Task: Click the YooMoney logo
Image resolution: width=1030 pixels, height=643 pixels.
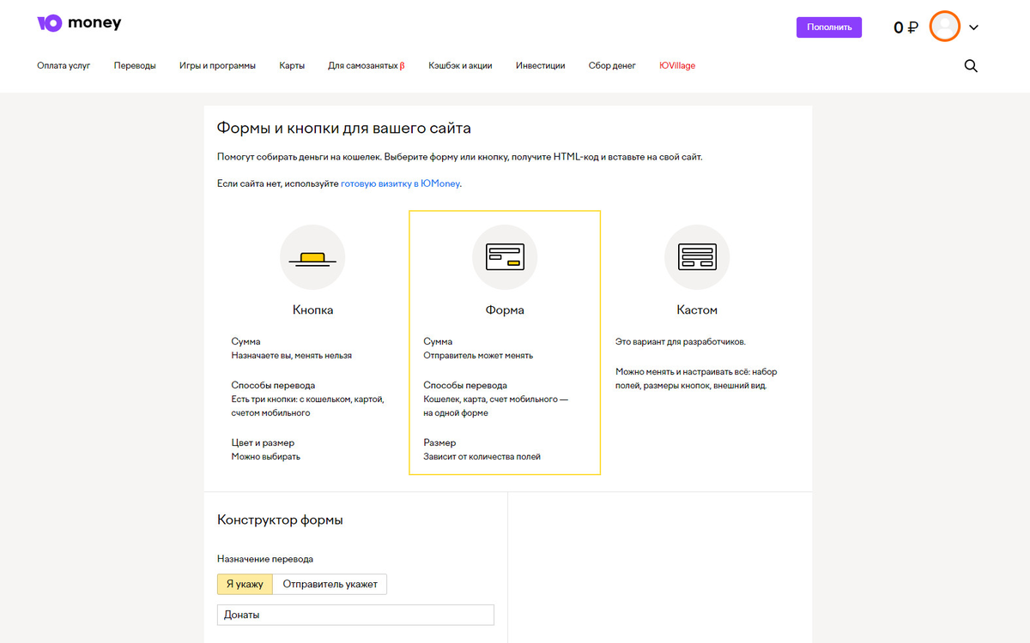Action: pyautogui.click(x=79, y=23)
